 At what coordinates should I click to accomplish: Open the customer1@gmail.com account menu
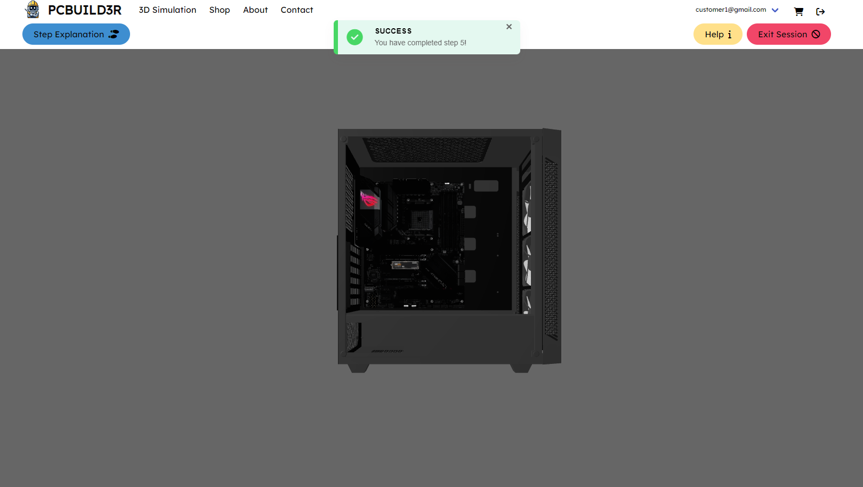coord(730,10)
